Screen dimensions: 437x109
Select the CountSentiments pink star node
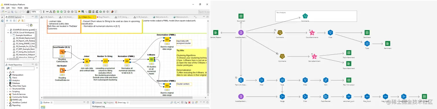[x=312, y=33]
